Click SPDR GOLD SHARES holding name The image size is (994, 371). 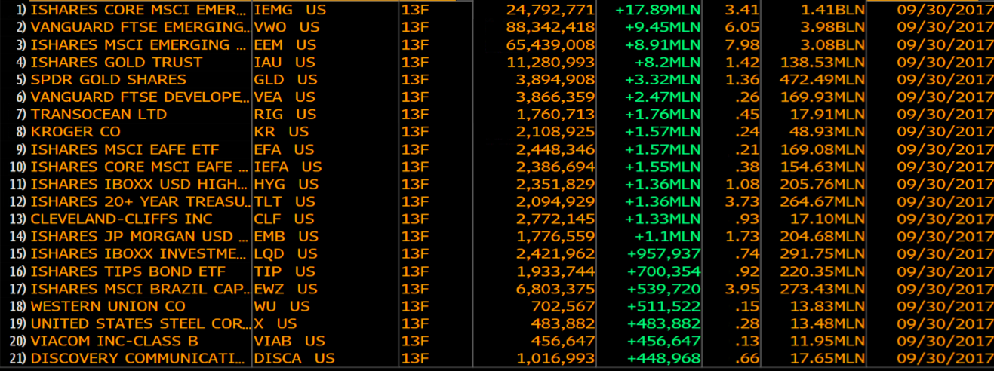(x=108, y=79)
